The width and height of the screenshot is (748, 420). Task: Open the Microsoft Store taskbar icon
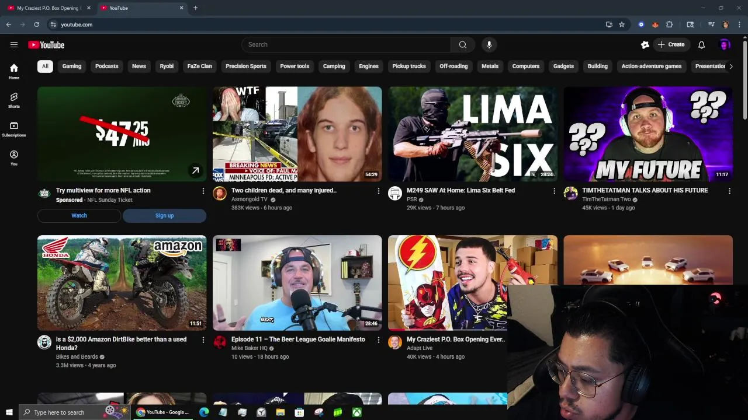pos(299,412)
